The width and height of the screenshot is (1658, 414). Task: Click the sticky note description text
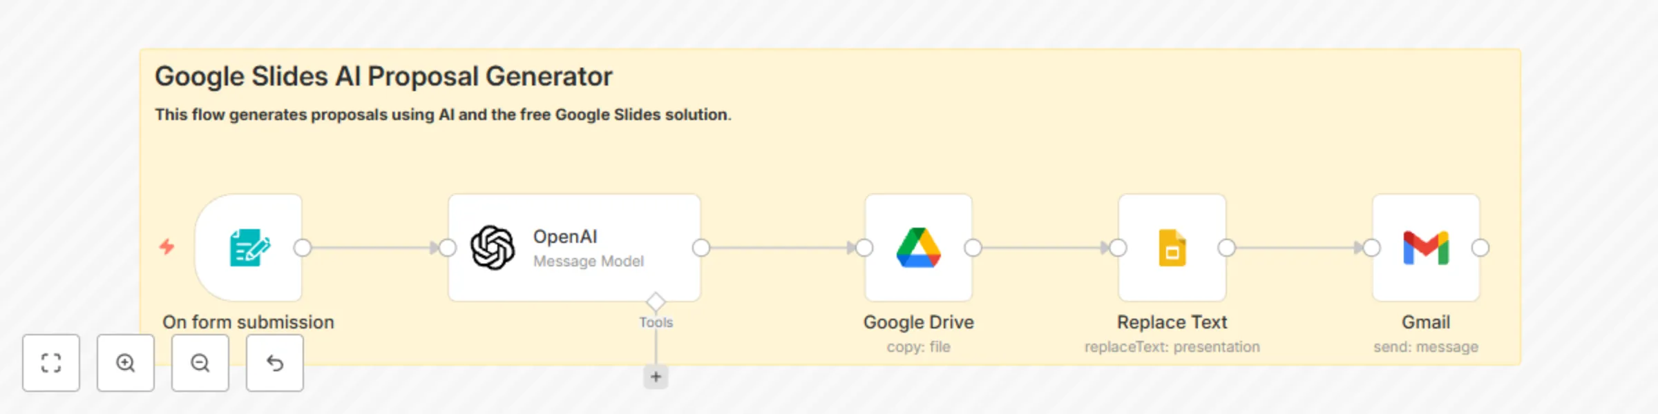(x=443, y=115)
